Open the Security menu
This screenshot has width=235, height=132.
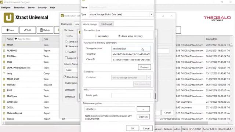(x=42, y=7)
